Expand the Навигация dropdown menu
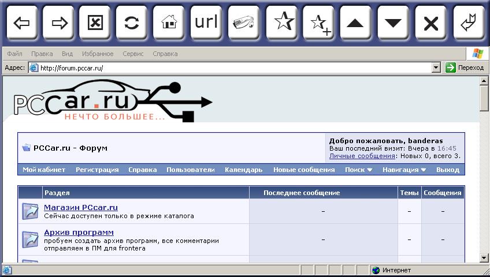The image size is (490, 277). (404, 170)
